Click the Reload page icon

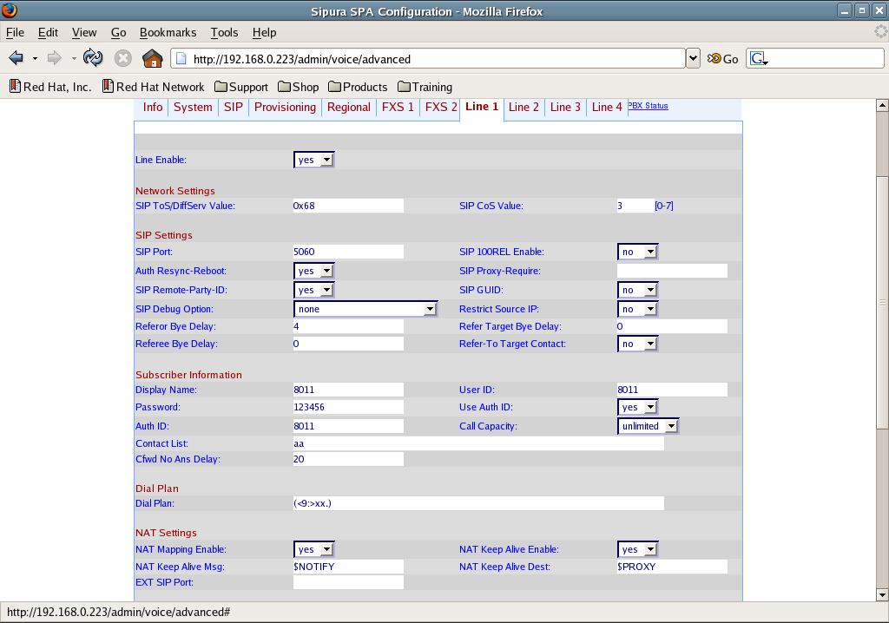click(93, 58)
